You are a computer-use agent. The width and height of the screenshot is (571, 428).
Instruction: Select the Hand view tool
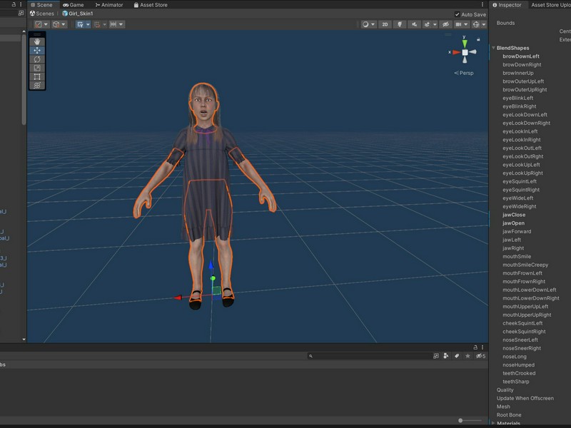tap(37, 42)
